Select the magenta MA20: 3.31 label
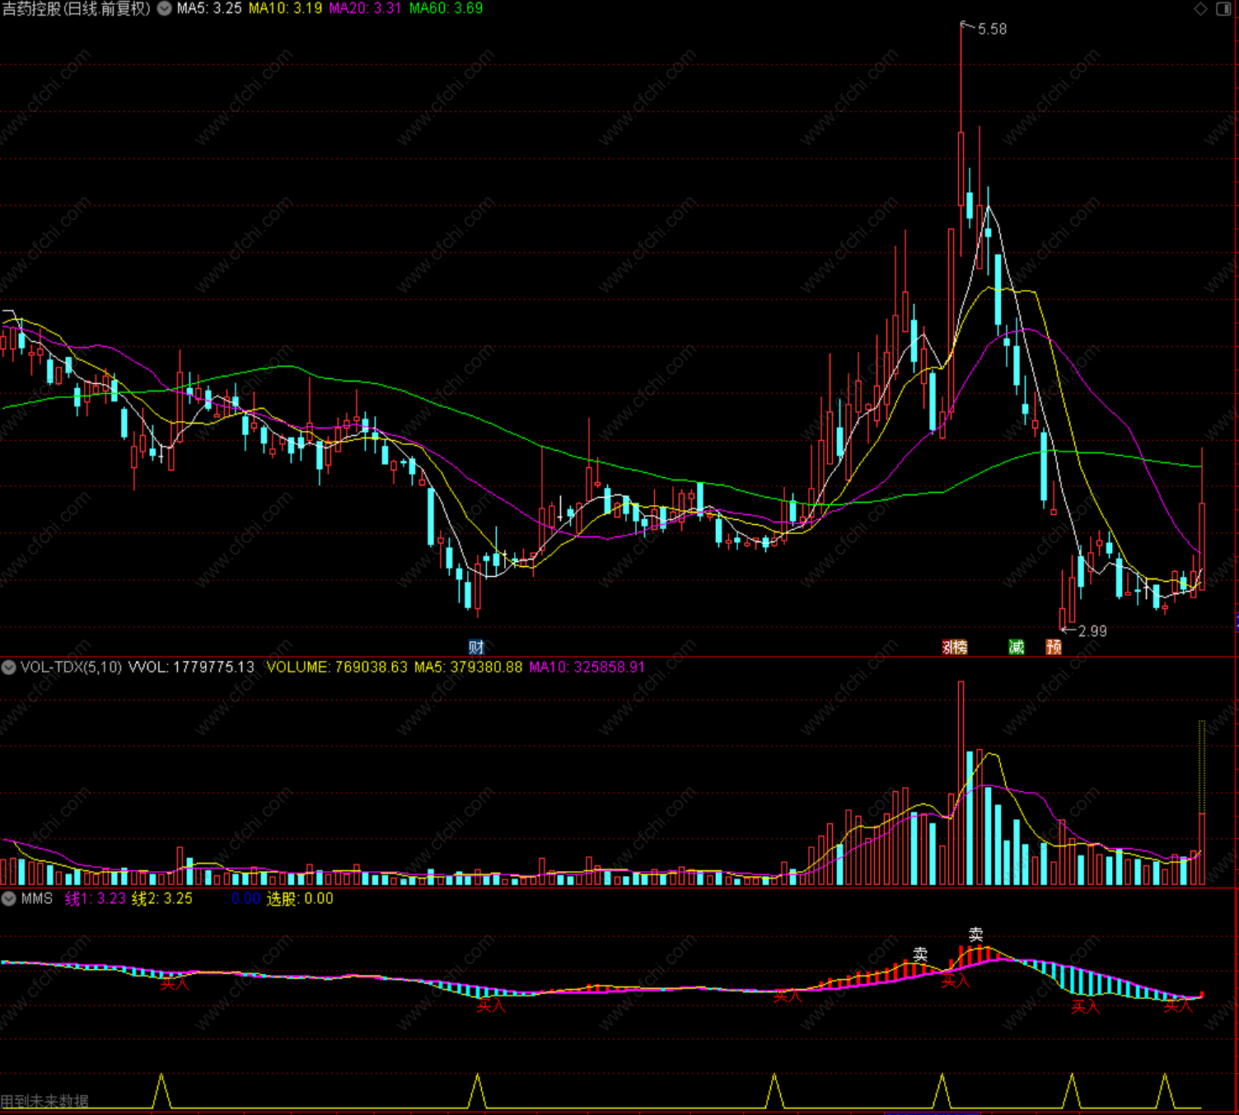This screenshot has height=1115, width=1239. coord(365,8)
